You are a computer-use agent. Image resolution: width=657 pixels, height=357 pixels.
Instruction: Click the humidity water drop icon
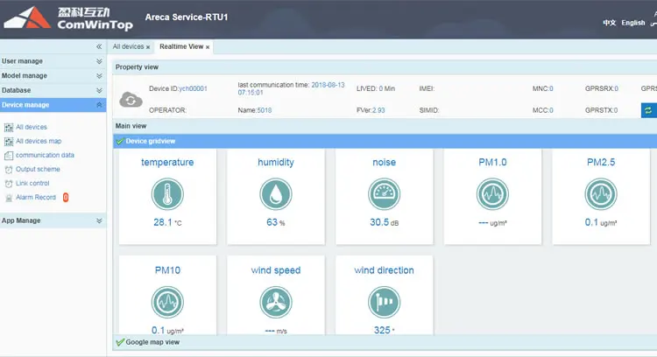pos(276,194)
